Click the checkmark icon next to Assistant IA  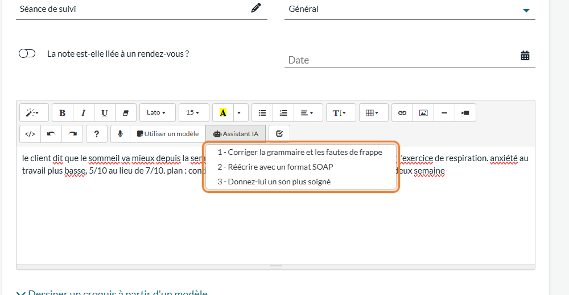pyautogui.click(x=279, y=134)
